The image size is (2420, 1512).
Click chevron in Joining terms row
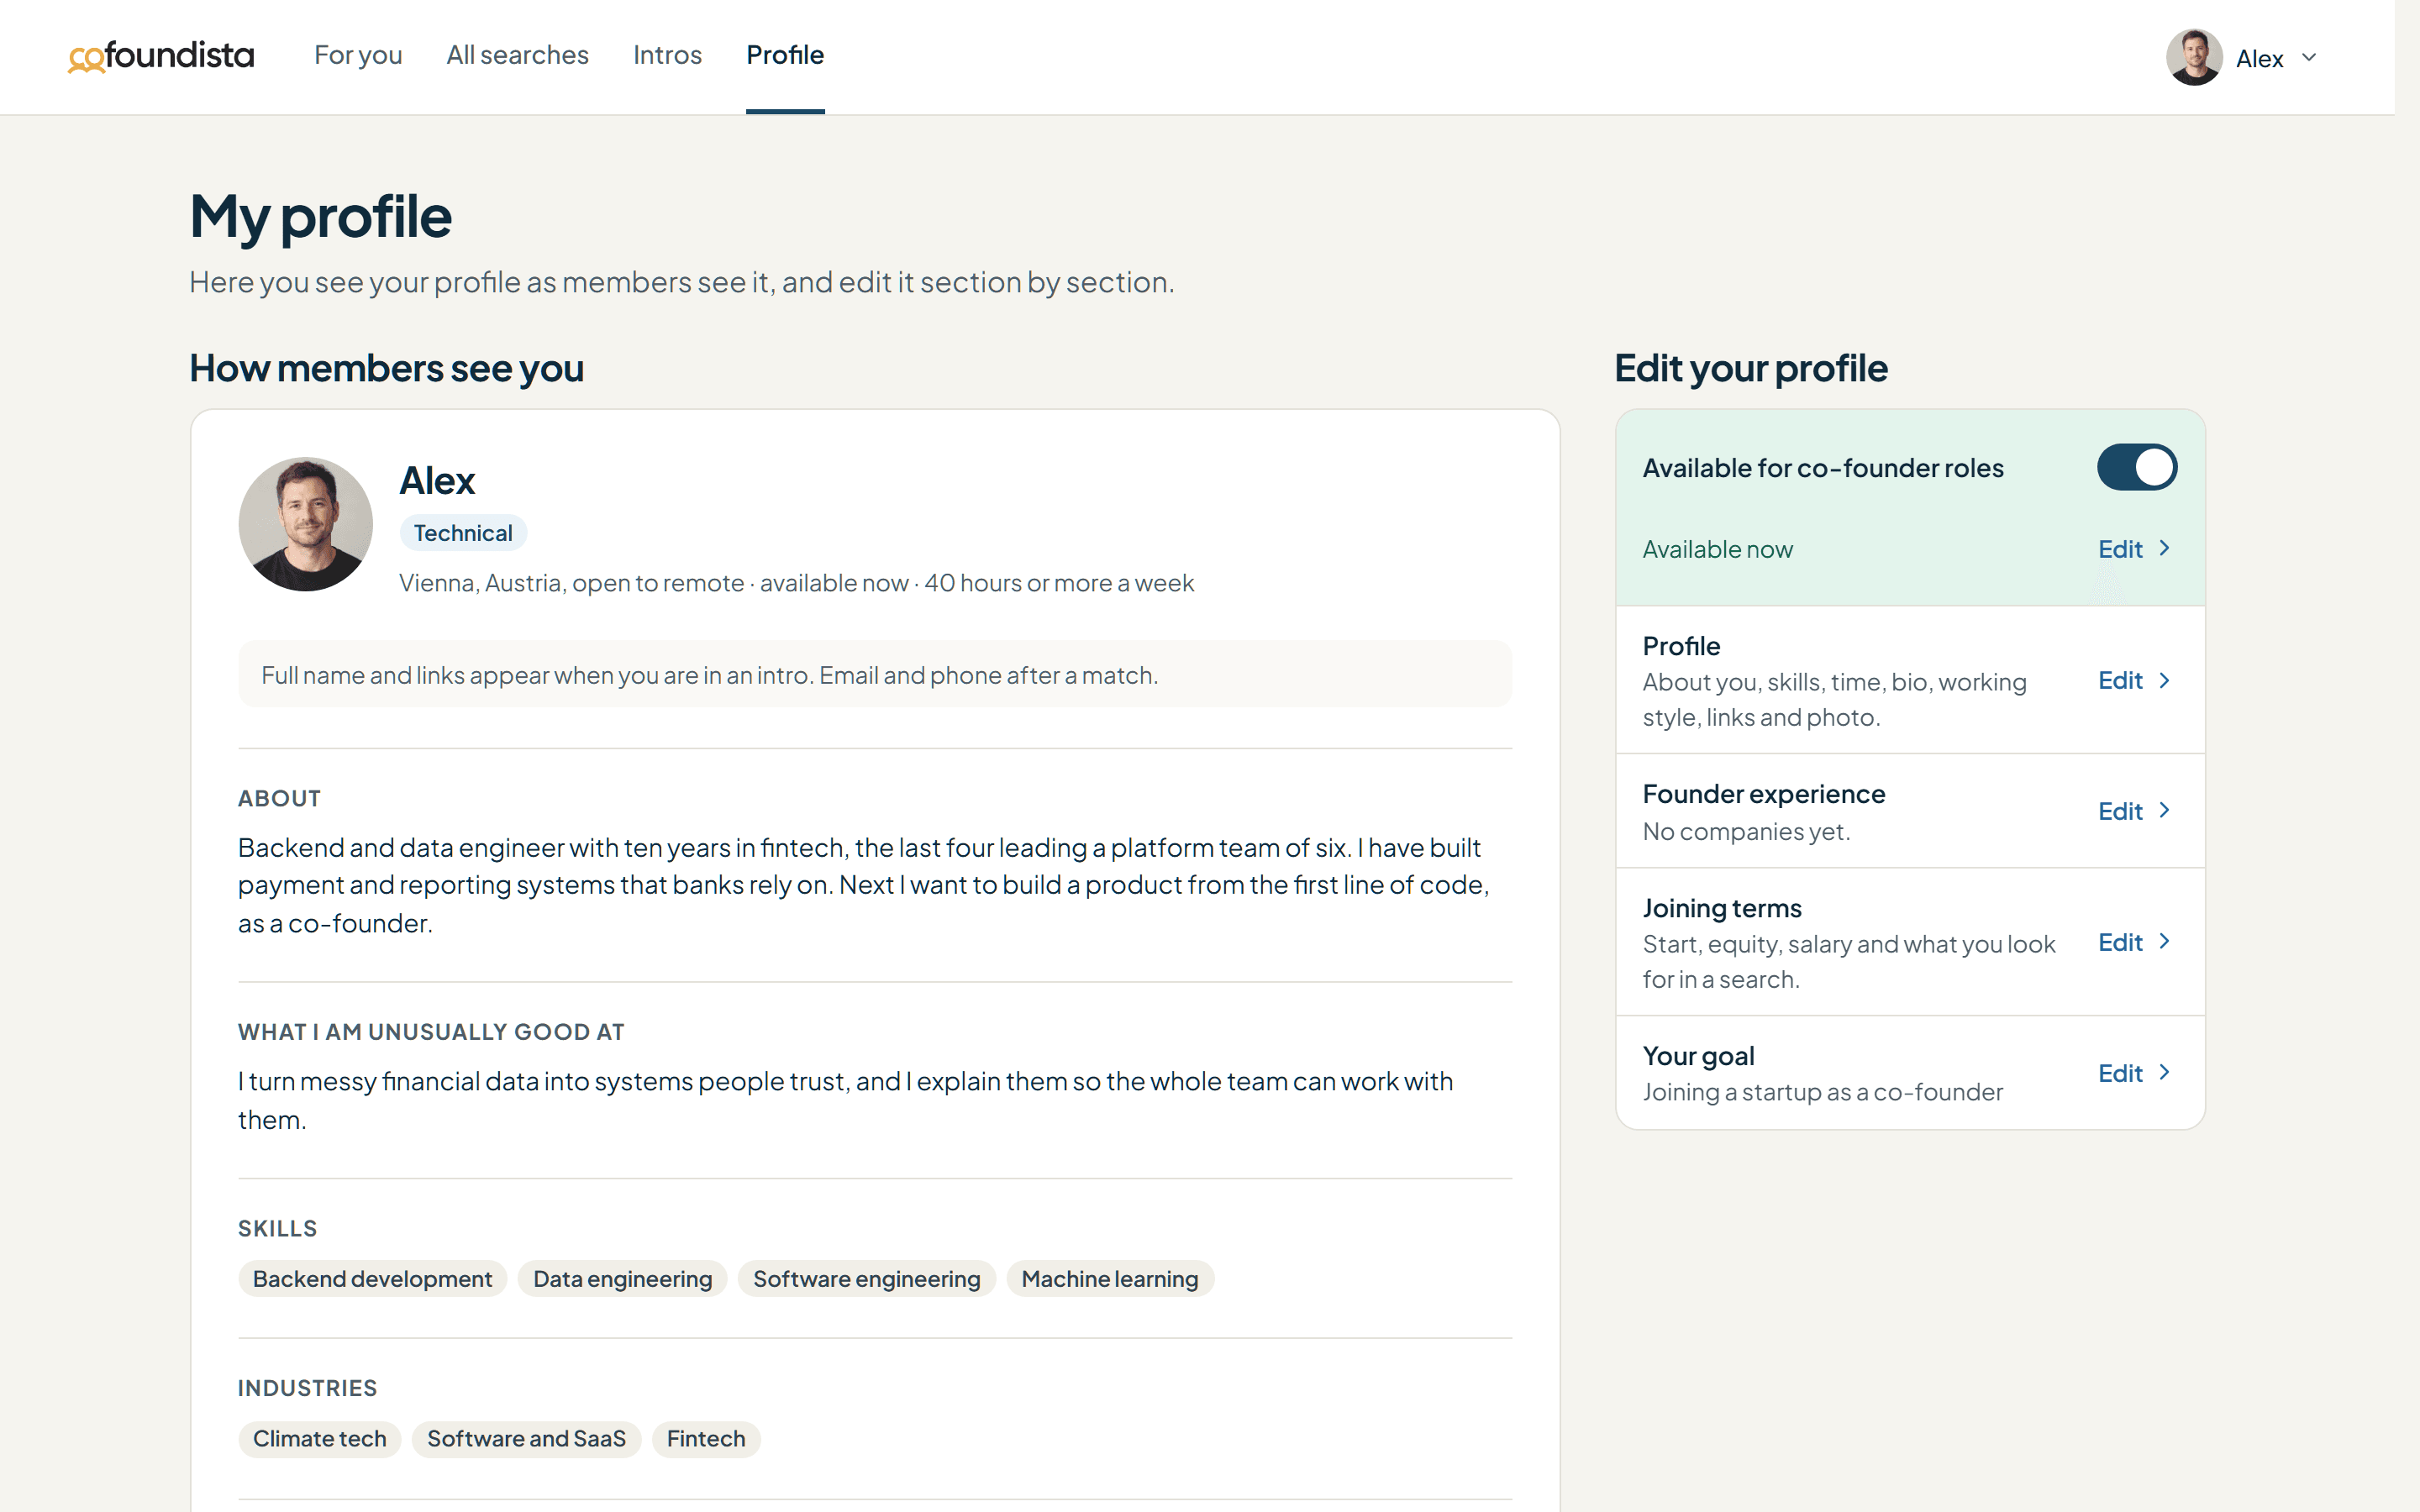coord(2165,941)
